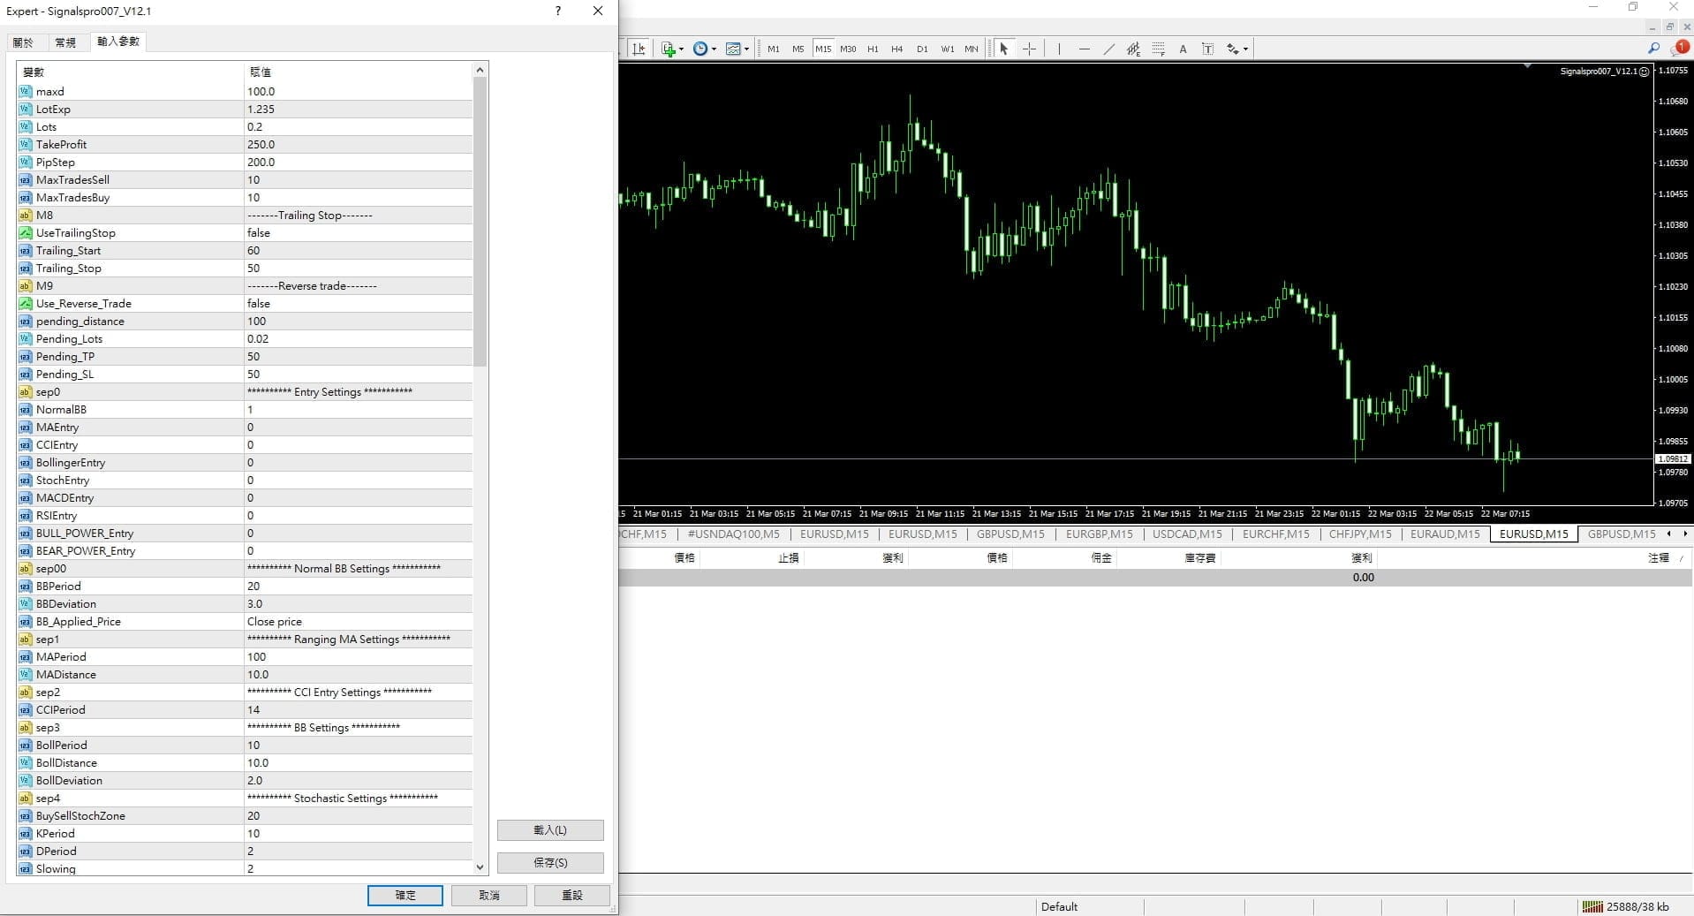Pick the trendline drawing tool
The image size is (1694, 916).
coord(1108,49)
